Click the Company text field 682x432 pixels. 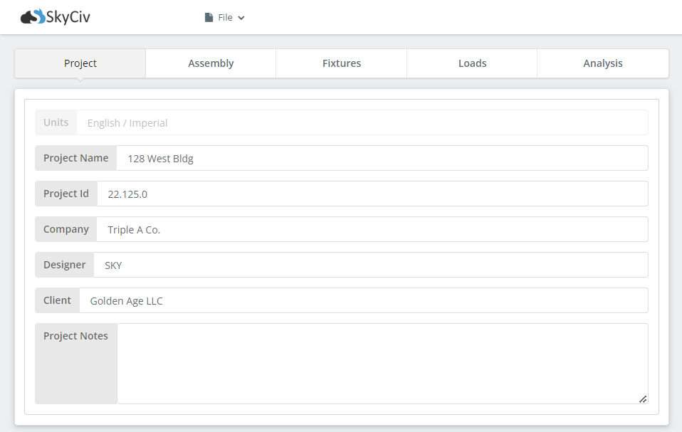[372, 230]
